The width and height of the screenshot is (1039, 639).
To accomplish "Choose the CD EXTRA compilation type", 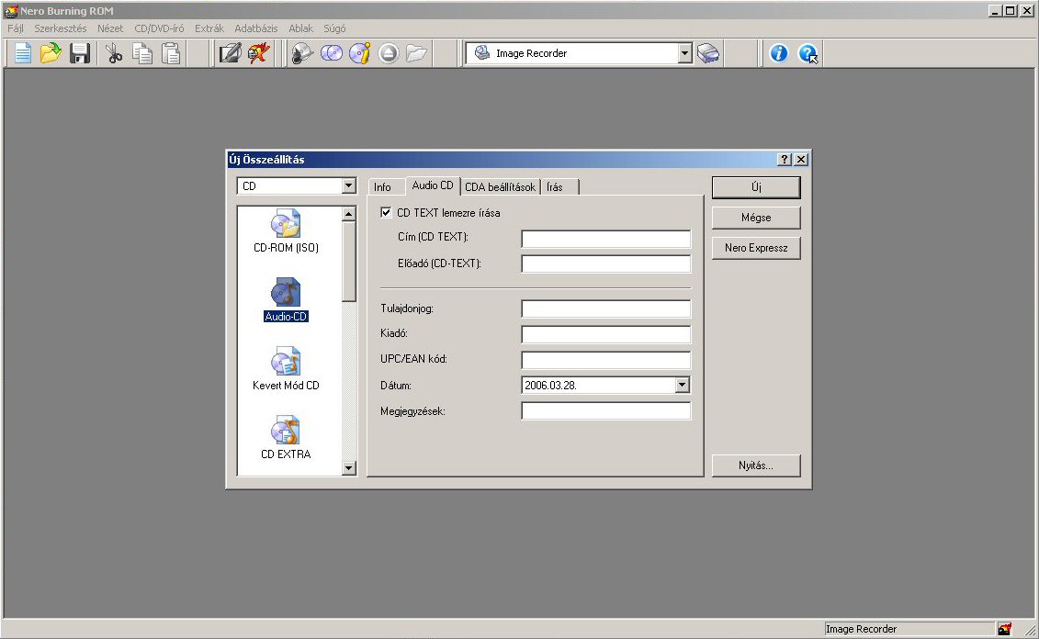I will click(286, 438).
